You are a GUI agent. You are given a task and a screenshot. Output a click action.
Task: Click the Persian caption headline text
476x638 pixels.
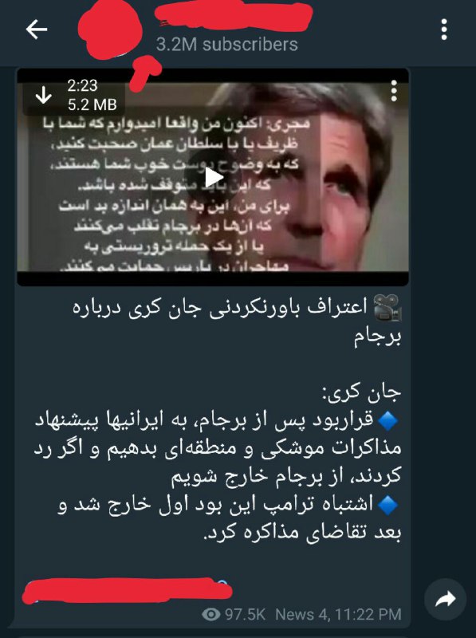coord(237,321)
